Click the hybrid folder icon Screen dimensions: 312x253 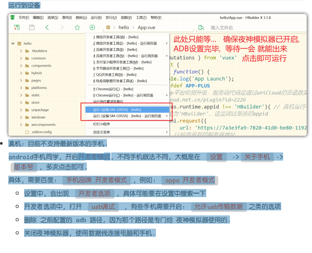tap(27, 73)
